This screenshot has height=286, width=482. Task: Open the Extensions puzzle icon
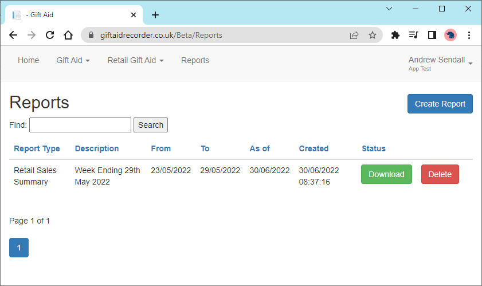point(395,35)
